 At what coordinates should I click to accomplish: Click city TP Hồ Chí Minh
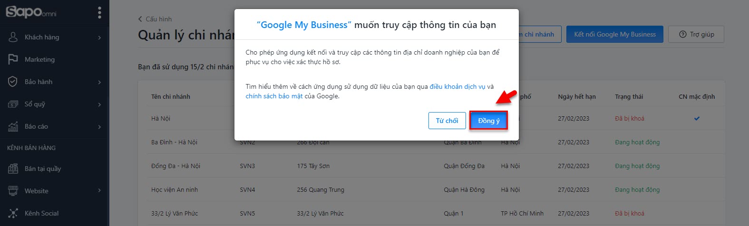click(x=522, y=213)
